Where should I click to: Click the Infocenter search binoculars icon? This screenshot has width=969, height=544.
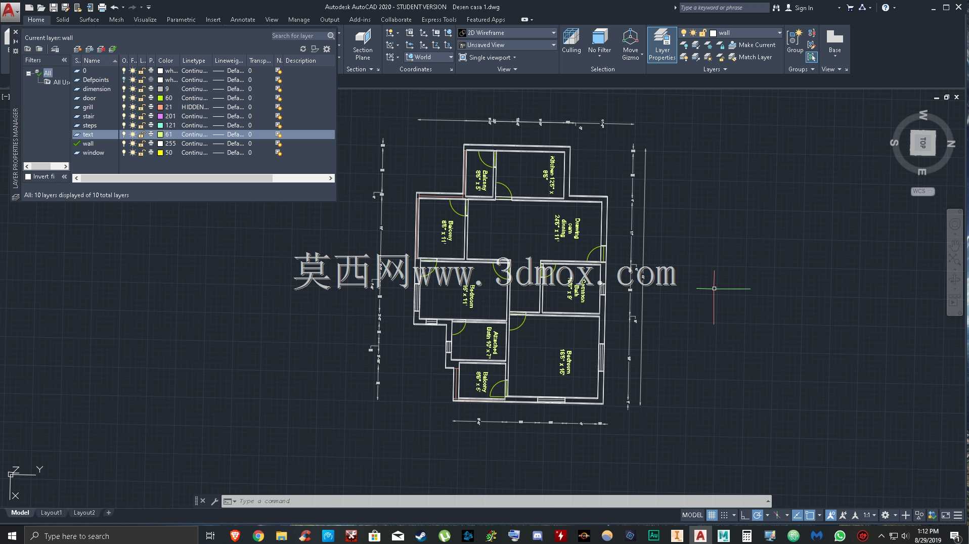[x=776, y=8]
